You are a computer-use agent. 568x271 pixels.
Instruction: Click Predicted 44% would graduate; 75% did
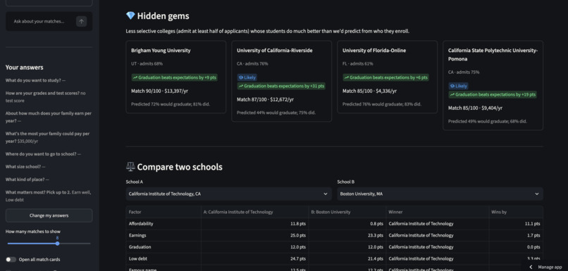point(276,113)
